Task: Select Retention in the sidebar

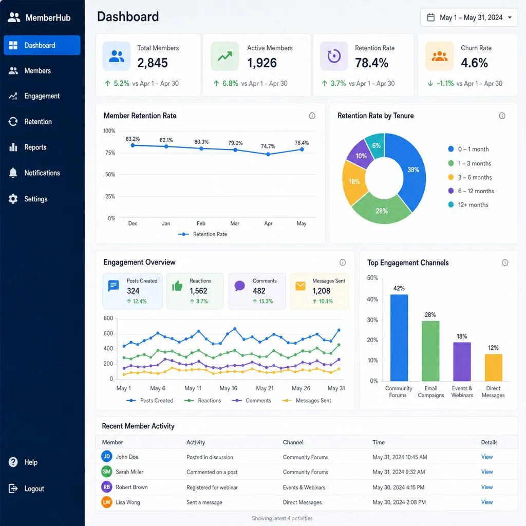Action: click(42, 122)
